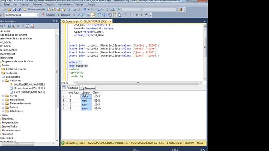
Task: Open file using the folder toolbar icon
Action: tap(10, 10)
